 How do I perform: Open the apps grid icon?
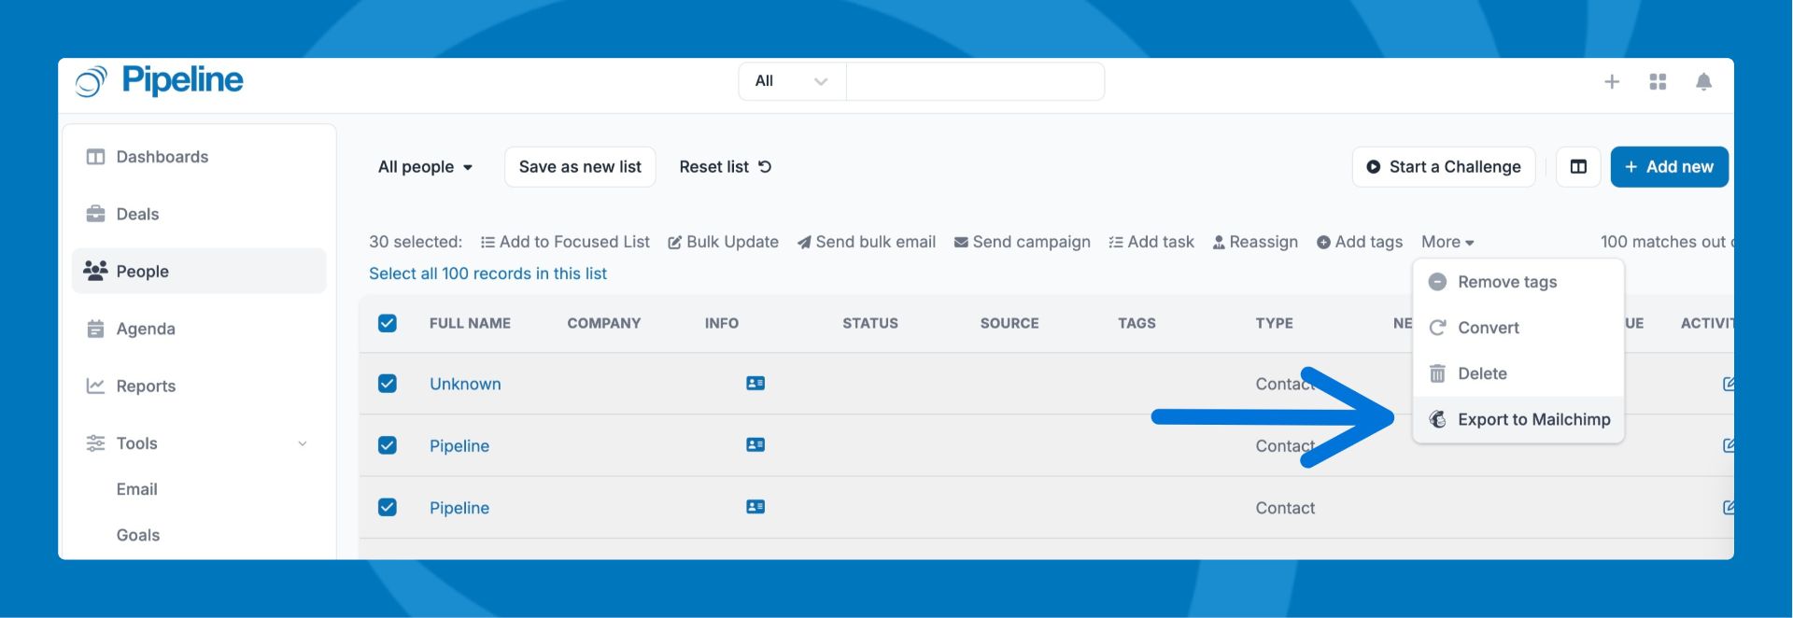click(1658, 82)
